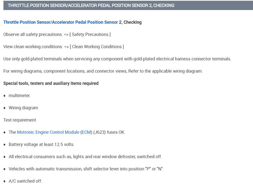Select the "A/C switched off" line

point(25,181)
